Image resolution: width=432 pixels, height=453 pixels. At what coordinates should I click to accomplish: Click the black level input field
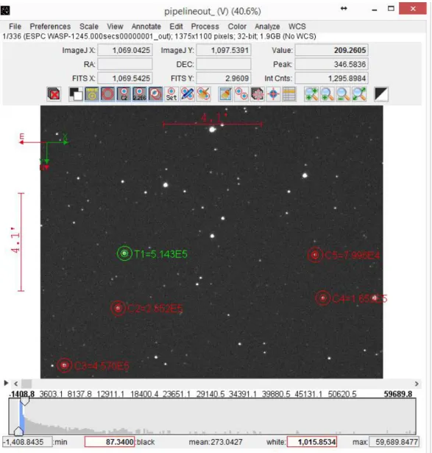pyautogui.click(x=110, y=442)
